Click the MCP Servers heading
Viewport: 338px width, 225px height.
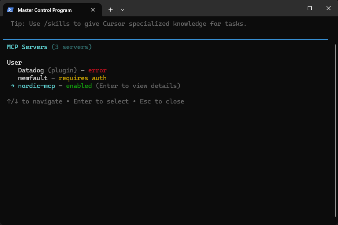coord(27,47)
